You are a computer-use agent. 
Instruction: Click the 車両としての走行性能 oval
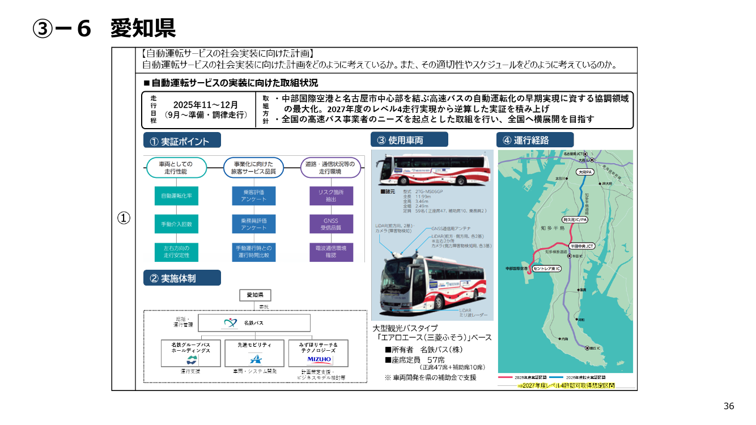[177, 167]
